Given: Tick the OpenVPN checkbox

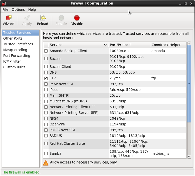Looking at the screenshot, I should [x=46, y=124].
